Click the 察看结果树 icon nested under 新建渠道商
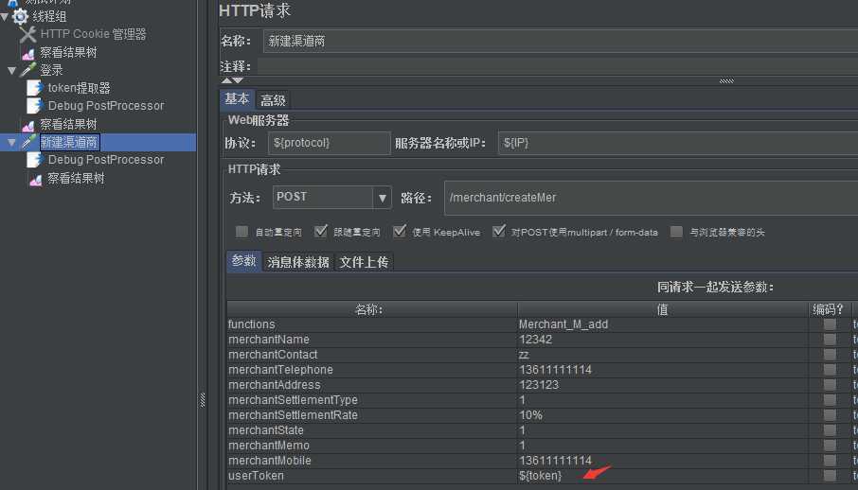The image size is (858, 490). 36,179
